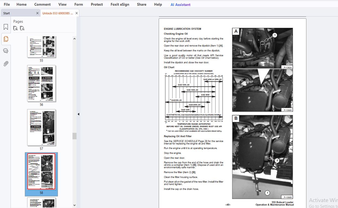Open the Foxit eSign tab
This screenshot has height=208, width=338.
click(x=120, y=4)
